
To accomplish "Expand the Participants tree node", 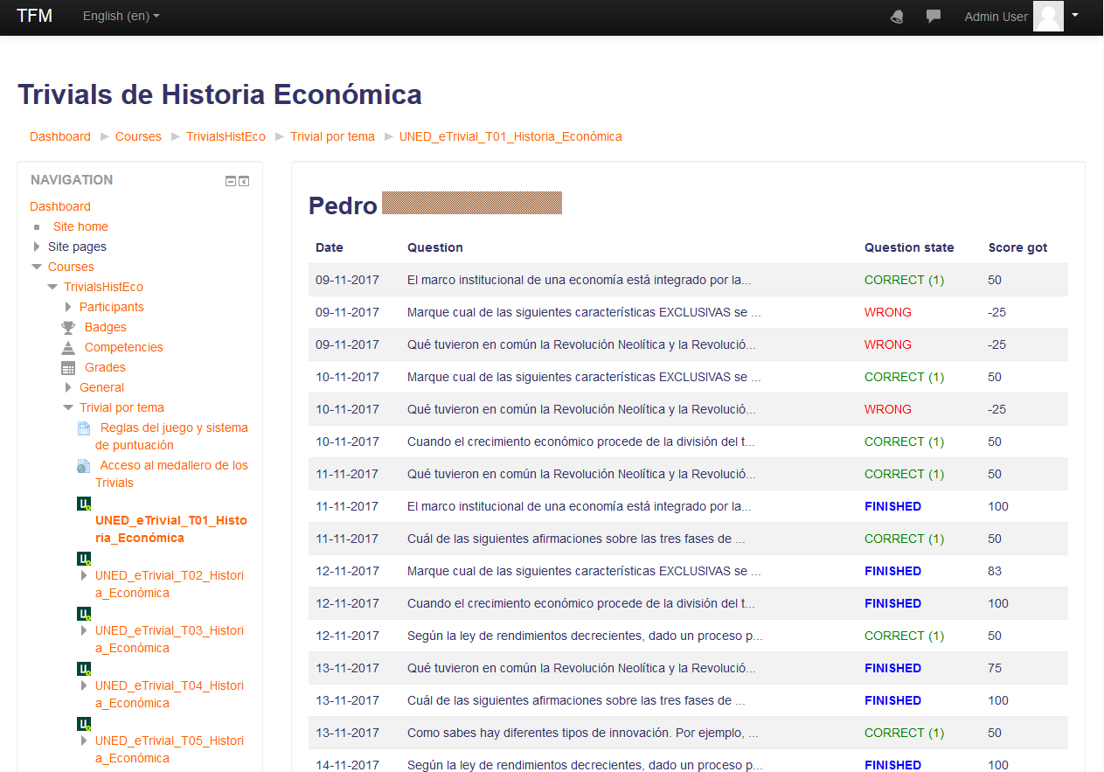I will (x=68, y=308).
